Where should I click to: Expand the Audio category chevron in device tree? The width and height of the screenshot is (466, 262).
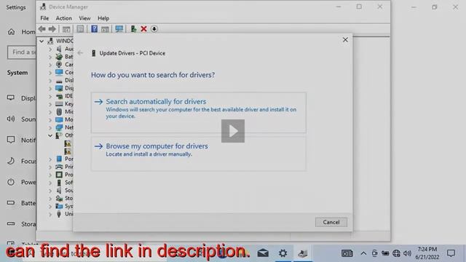tap(50, 49)
